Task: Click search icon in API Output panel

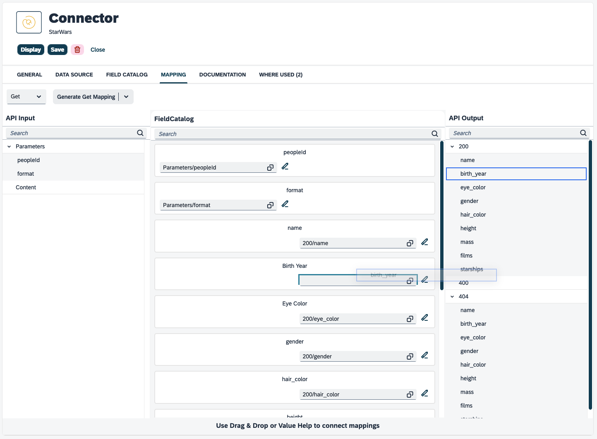Action: point(583,133)
